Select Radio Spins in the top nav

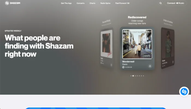pos(105,3)
